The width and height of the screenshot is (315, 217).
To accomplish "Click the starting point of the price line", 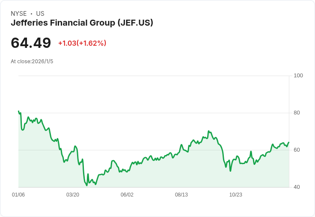I will 18,111.
